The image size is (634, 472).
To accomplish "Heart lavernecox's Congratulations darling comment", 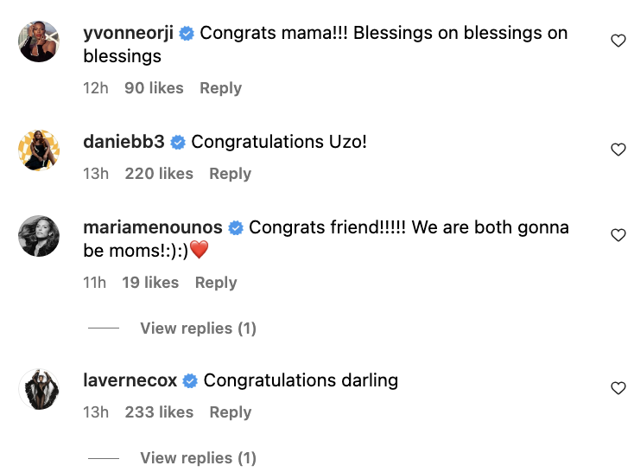I will point(618,388).
